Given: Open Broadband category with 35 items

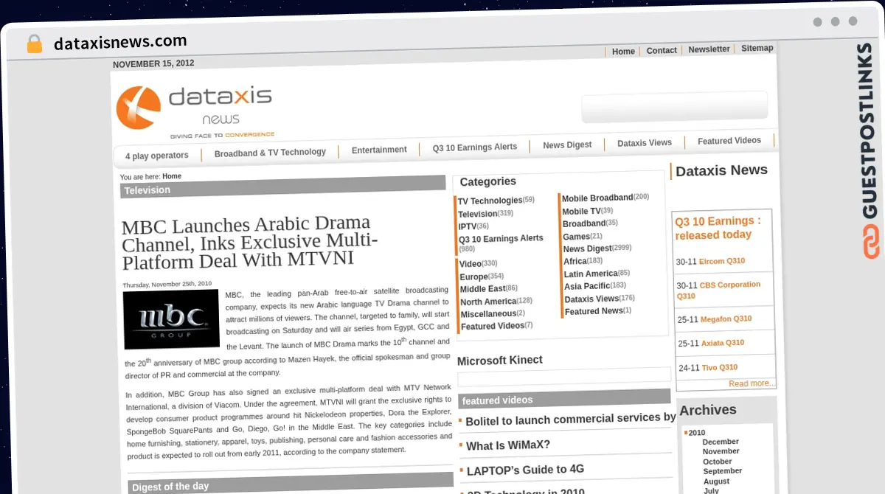Looking at the screenshot, I should 584,223.
